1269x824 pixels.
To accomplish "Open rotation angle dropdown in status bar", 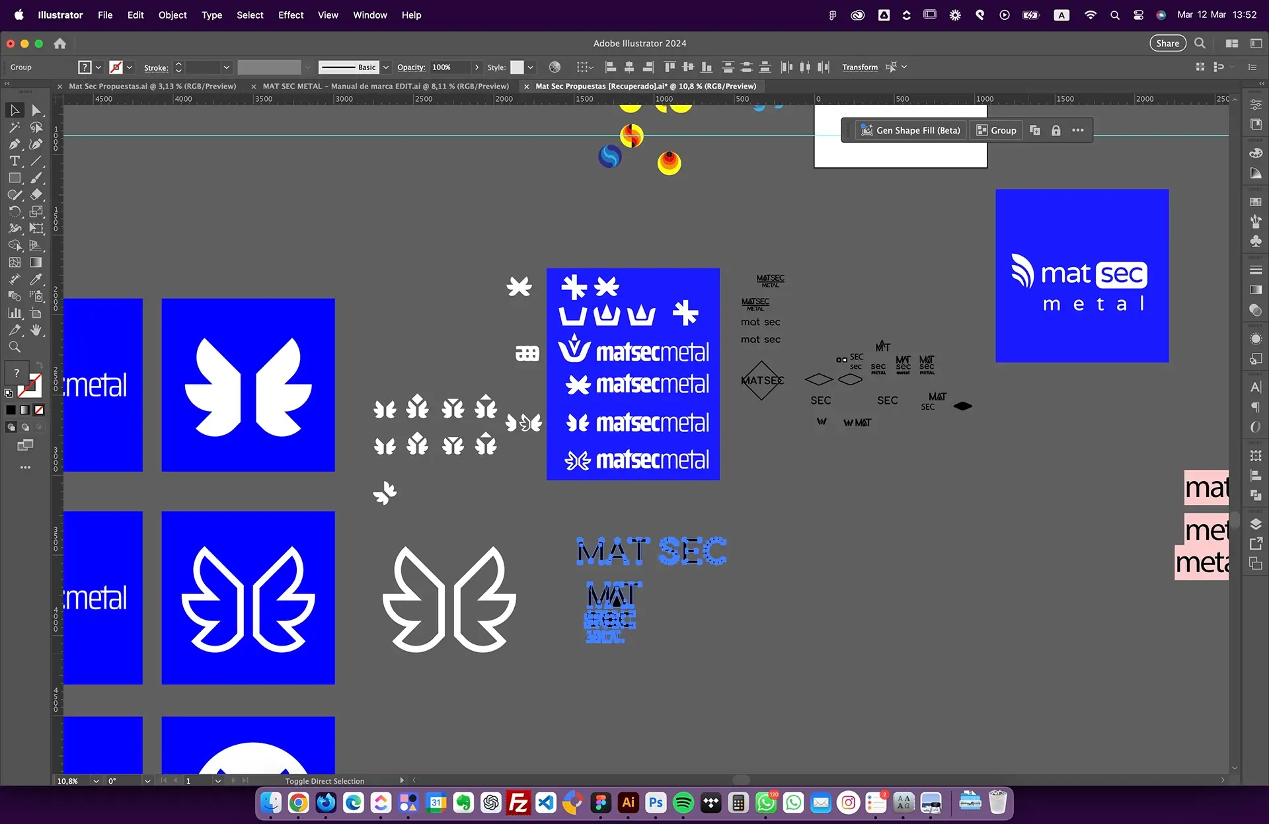I will point(147,780).
